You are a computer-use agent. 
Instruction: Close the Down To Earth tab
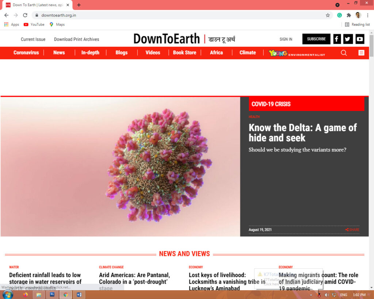point(68,5)
